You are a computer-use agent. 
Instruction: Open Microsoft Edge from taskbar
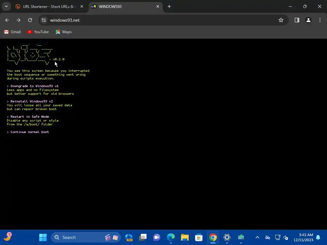coord(171,237)
